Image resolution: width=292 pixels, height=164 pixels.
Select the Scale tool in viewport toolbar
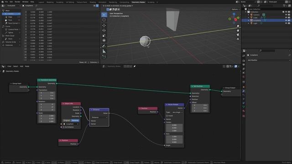click(104, 36)
